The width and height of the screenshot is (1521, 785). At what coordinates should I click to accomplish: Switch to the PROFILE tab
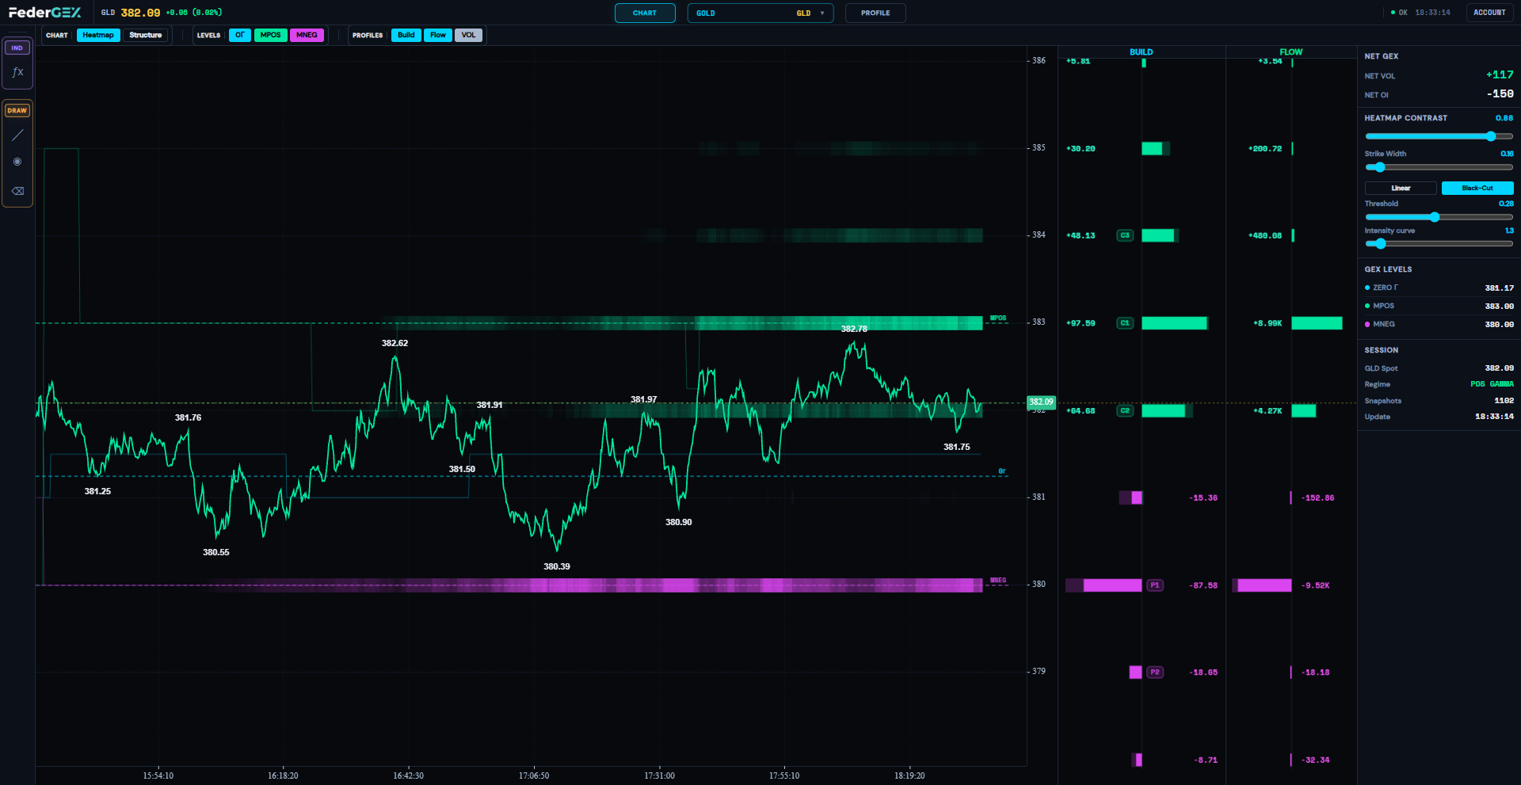pyautogui.click(x=875, y=13)
